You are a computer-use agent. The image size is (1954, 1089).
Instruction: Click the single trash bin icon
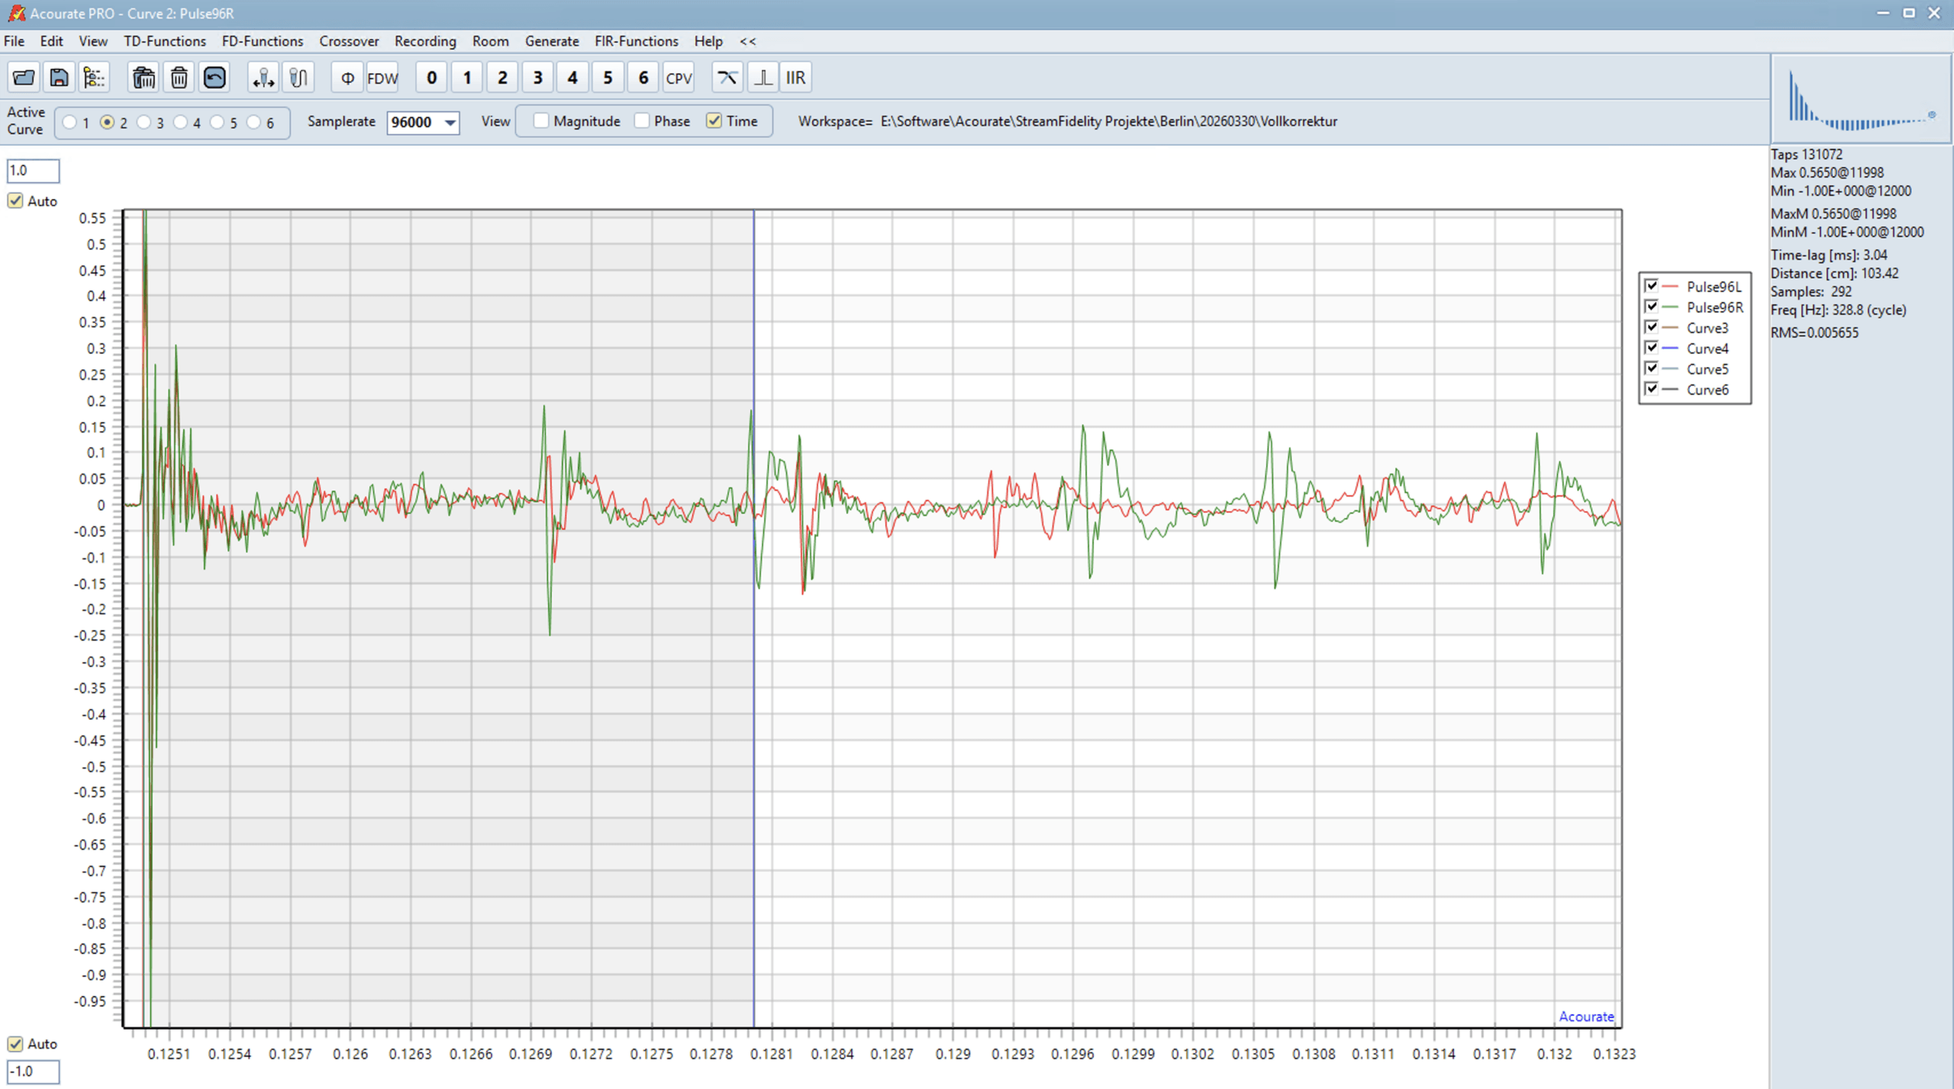179,78
